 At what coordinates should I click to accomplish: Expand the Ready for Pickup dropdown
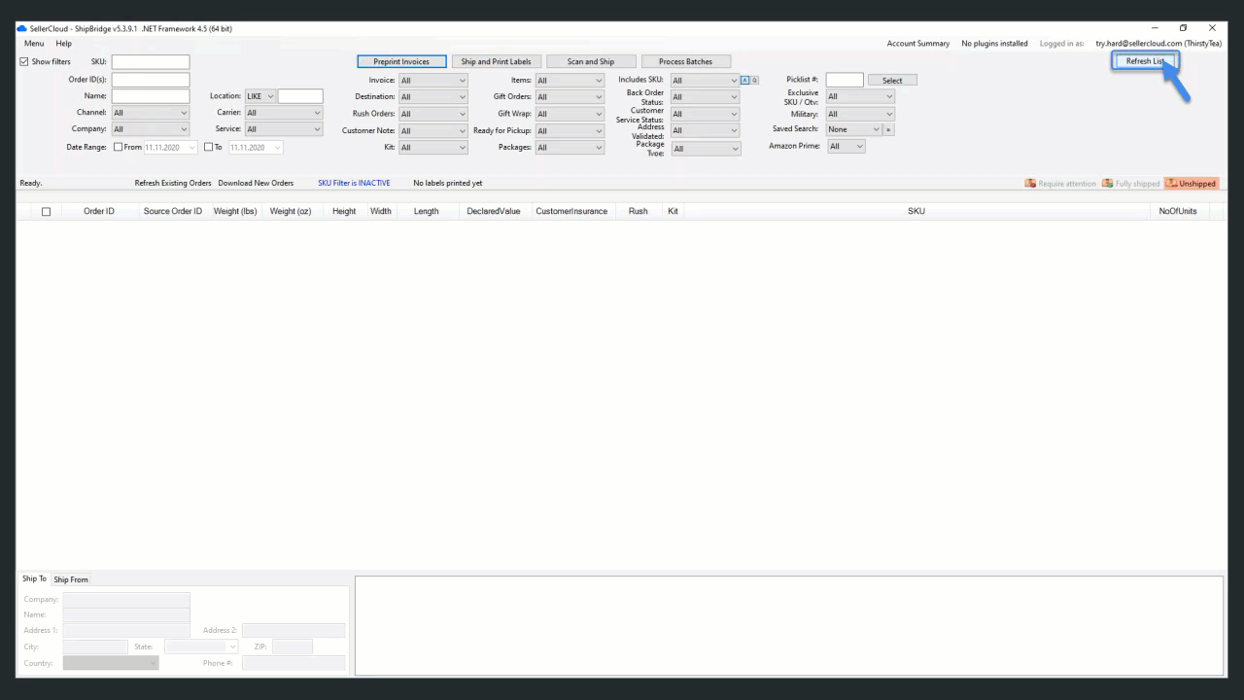570,131
